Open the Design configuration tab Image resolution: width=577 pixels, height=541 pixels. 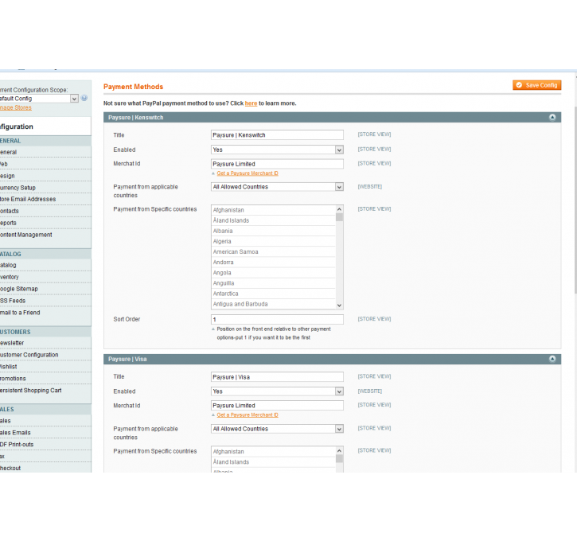click(x=45, y=176)
